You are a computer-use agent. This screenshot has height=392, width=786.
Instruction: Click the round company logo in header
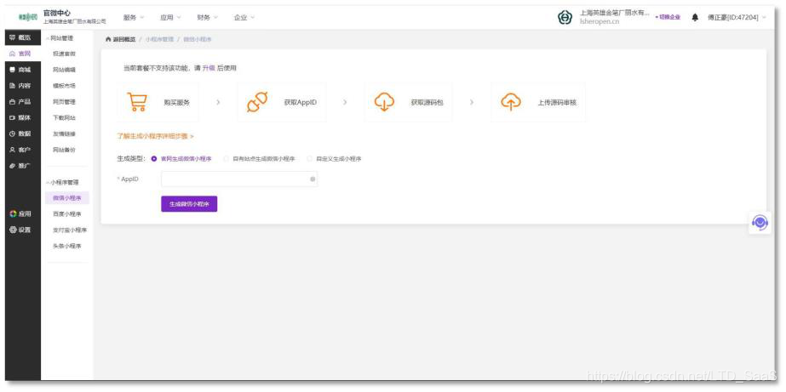click(x=565, y=18)
